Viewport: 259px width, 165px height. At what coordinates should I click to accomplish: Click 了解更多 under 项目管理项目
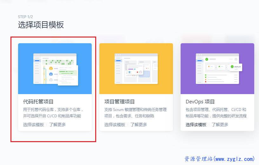click(x=139, y=125)
